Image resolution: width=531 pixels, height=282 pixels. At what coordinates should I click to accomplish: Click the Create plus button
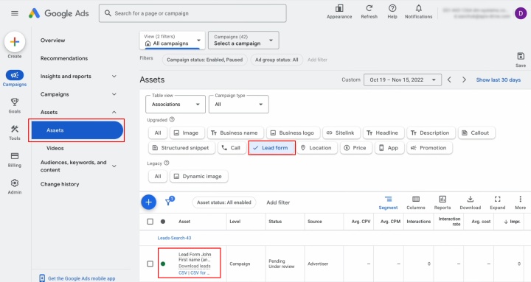[x=15, y=42]
